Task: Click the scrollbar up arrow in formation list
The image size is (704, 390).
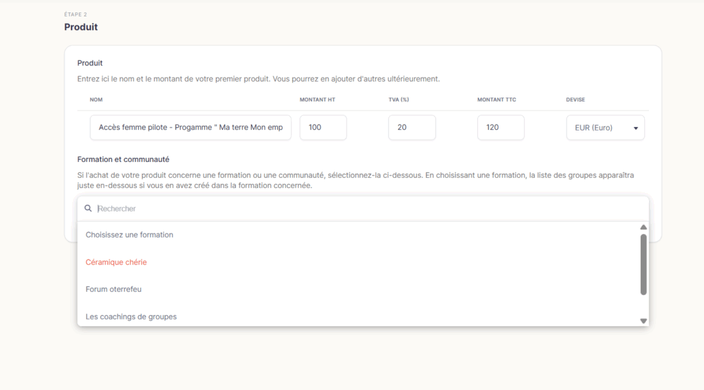Action: point(643,227)
